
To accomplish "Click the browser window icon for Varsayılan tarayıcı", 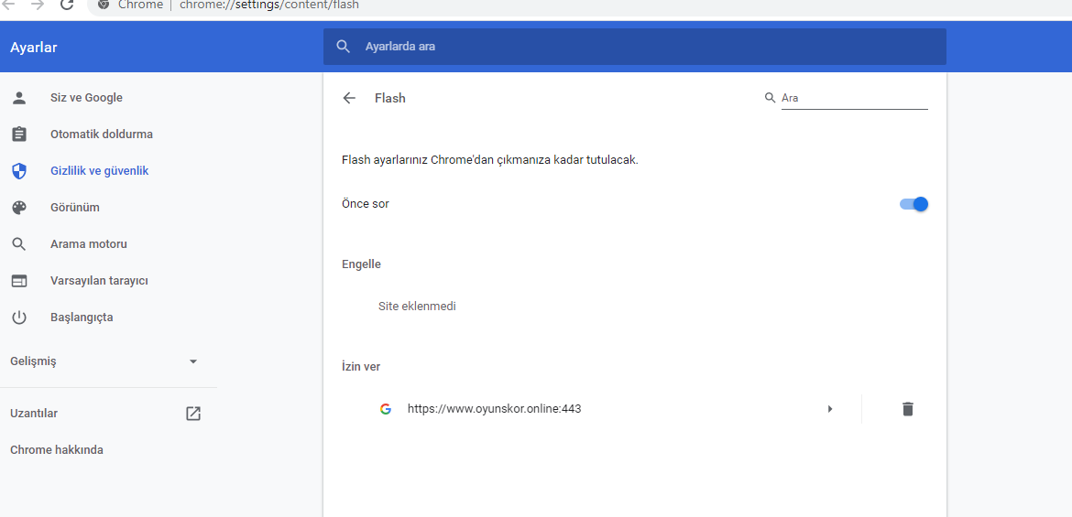I will [19, 281].
